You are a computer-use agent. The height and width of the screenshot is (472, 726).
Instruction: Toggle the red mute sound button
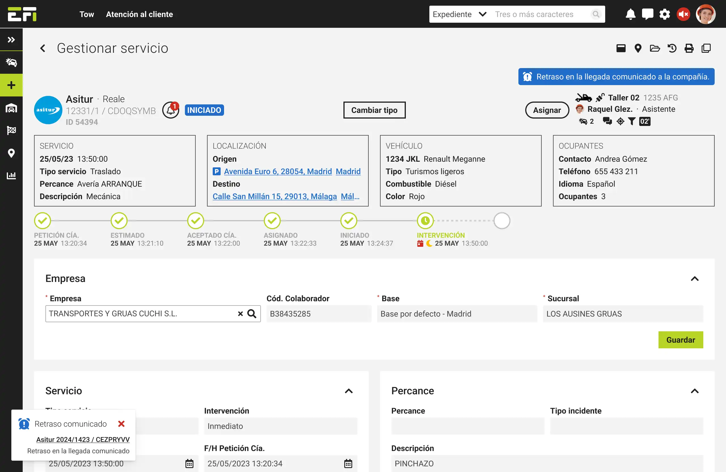tap(683, 14)
